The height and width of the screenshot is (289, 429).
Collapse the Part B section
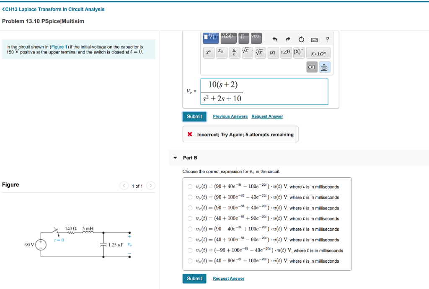click(175, 158)
